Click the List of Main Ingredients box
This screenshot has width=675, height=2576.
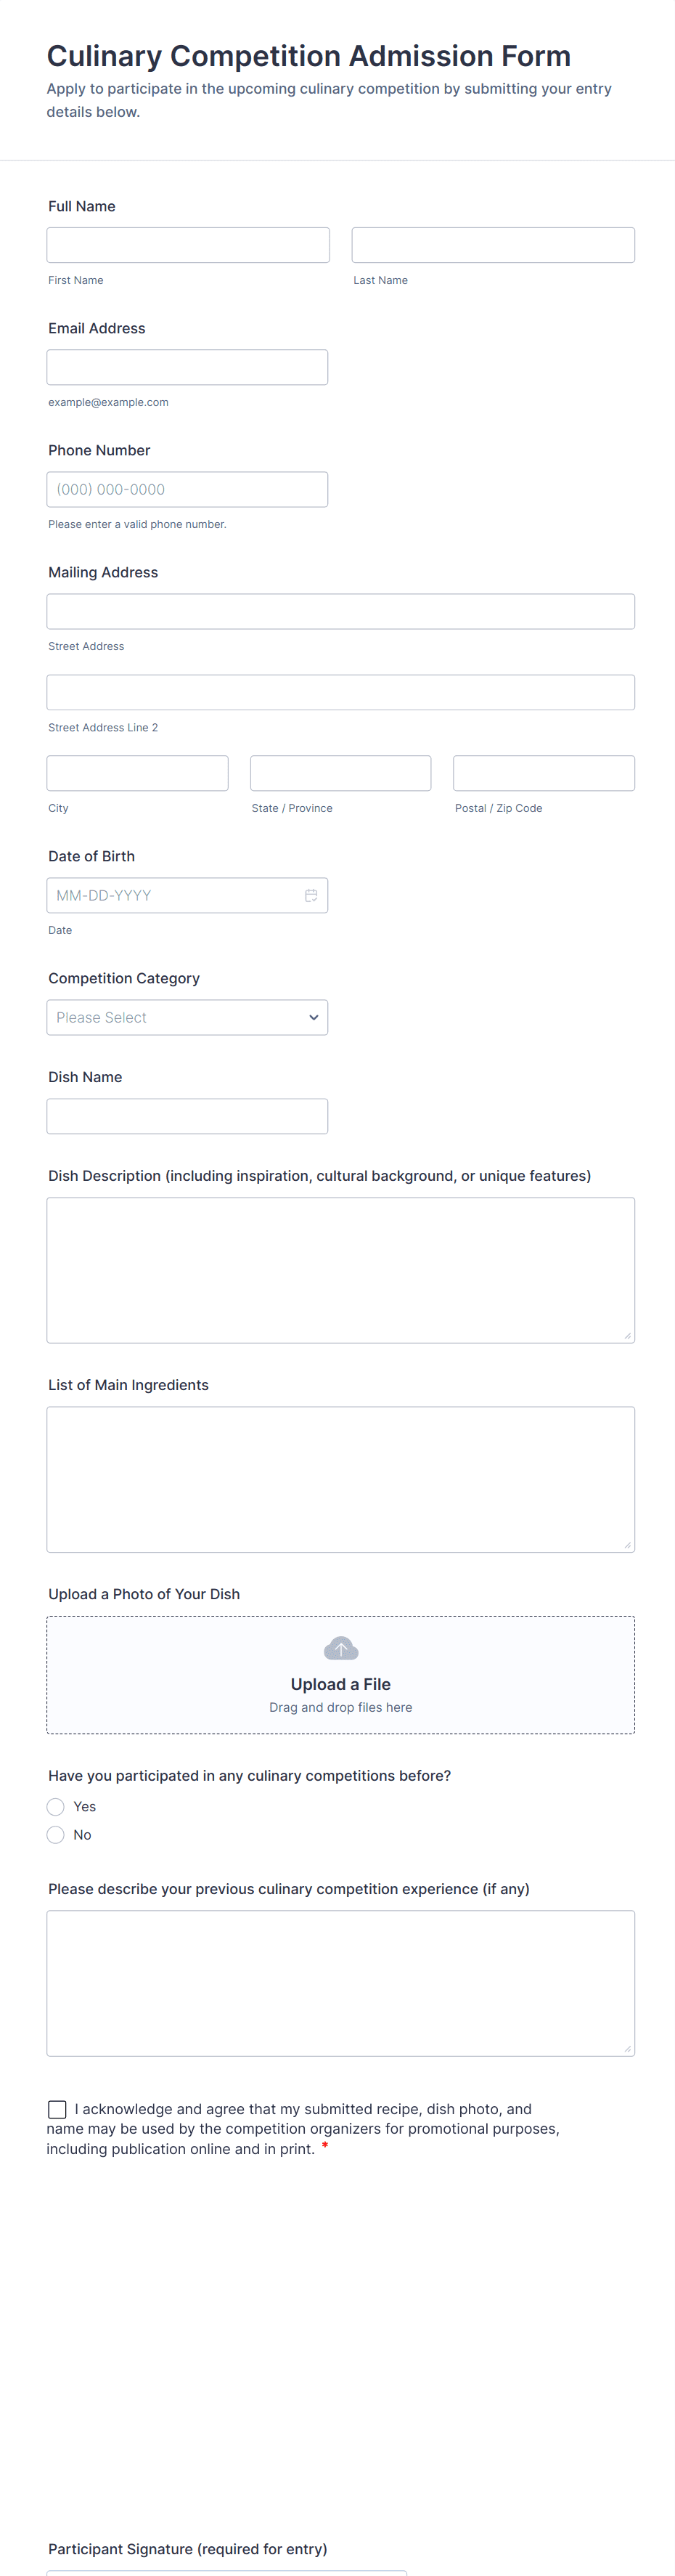point(340,1479)
